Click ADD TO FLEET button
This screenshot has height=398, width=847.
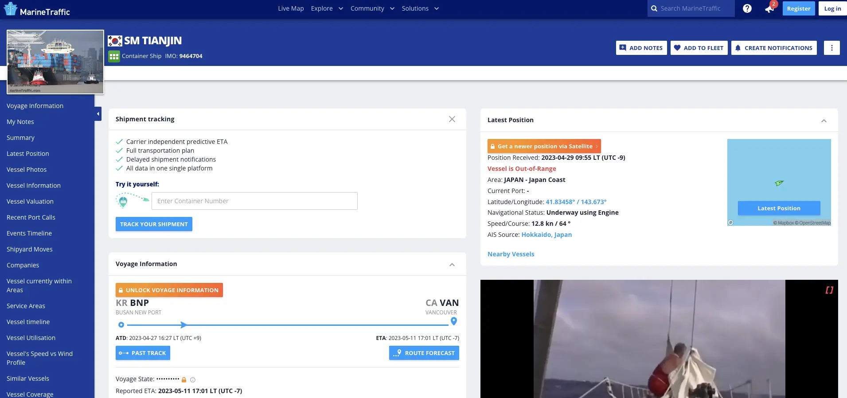point(699,48)
